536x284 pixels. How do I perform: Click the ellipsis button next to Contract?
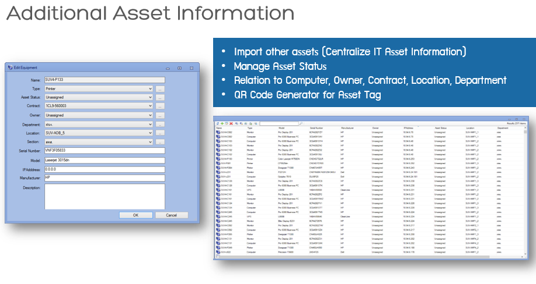click(x=160, y=106)
